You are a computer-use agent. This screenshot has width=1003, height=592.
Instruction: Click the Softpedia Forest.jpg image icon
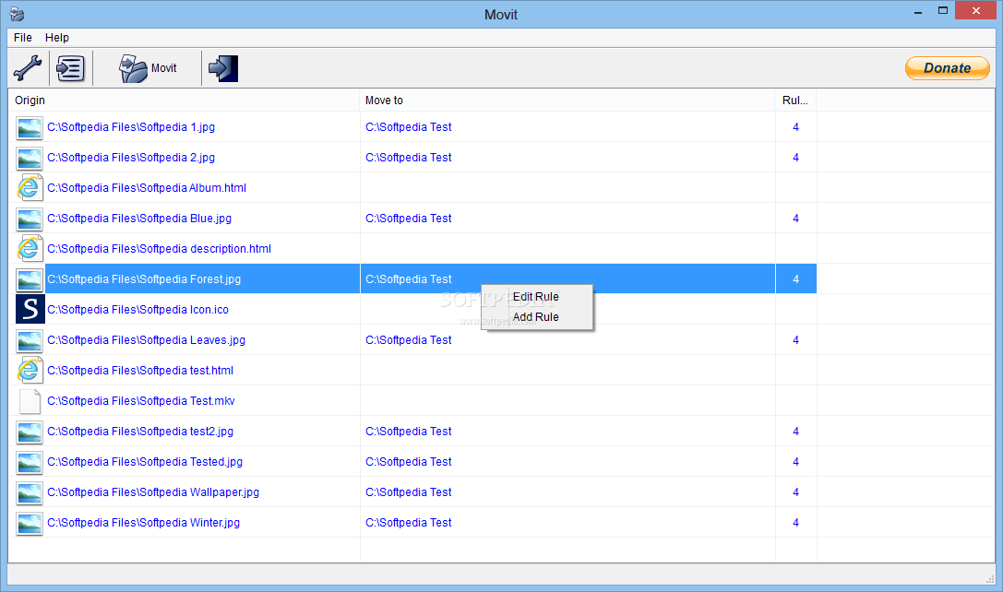(x=30, y=279)
